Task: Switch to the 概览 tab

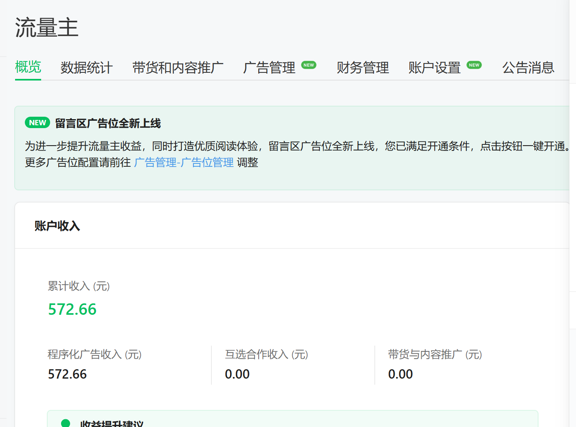Action: tap(28, 67)
